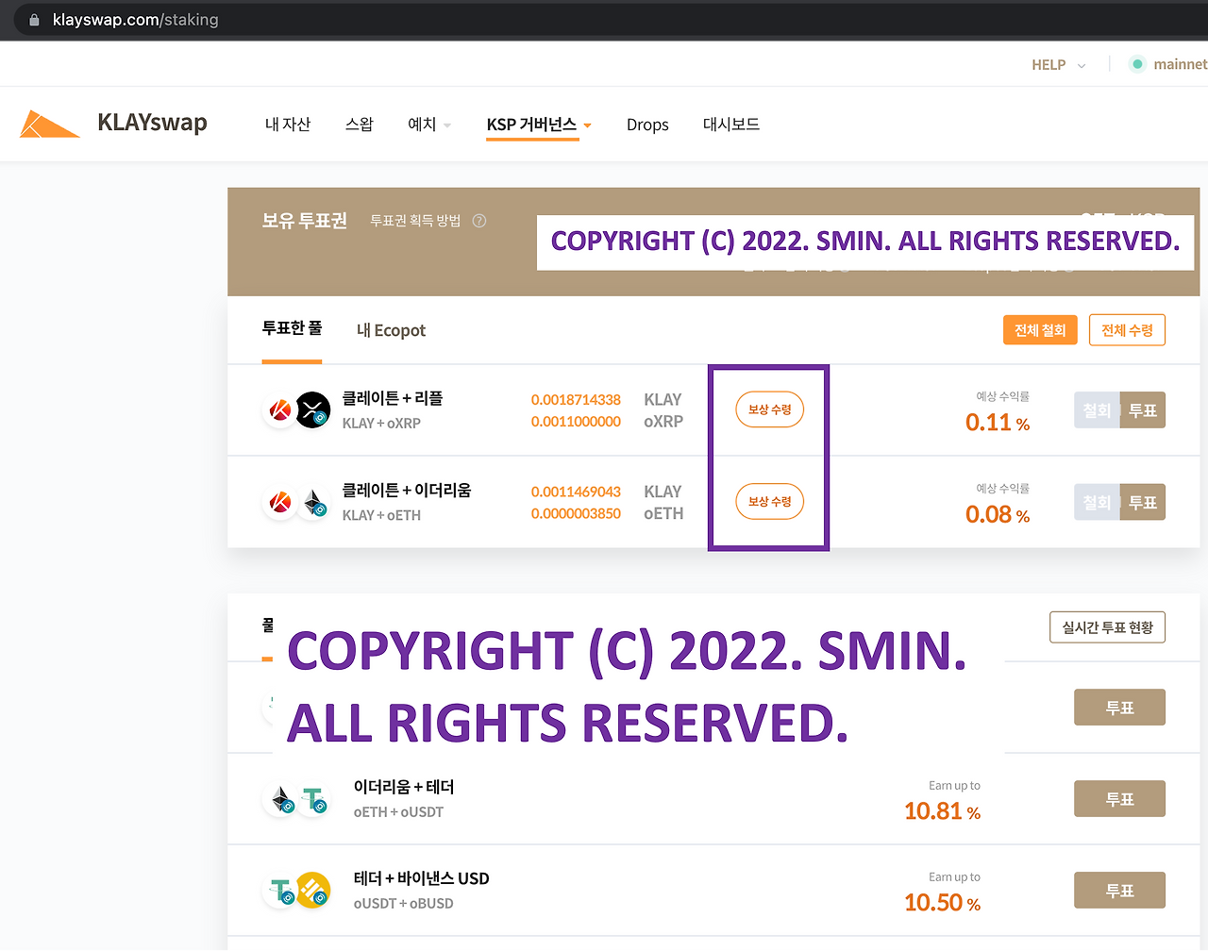Click the 이더리움 + 테더 pool name
The height and width of the screenshot is (951, 1208).
point(404,787)
